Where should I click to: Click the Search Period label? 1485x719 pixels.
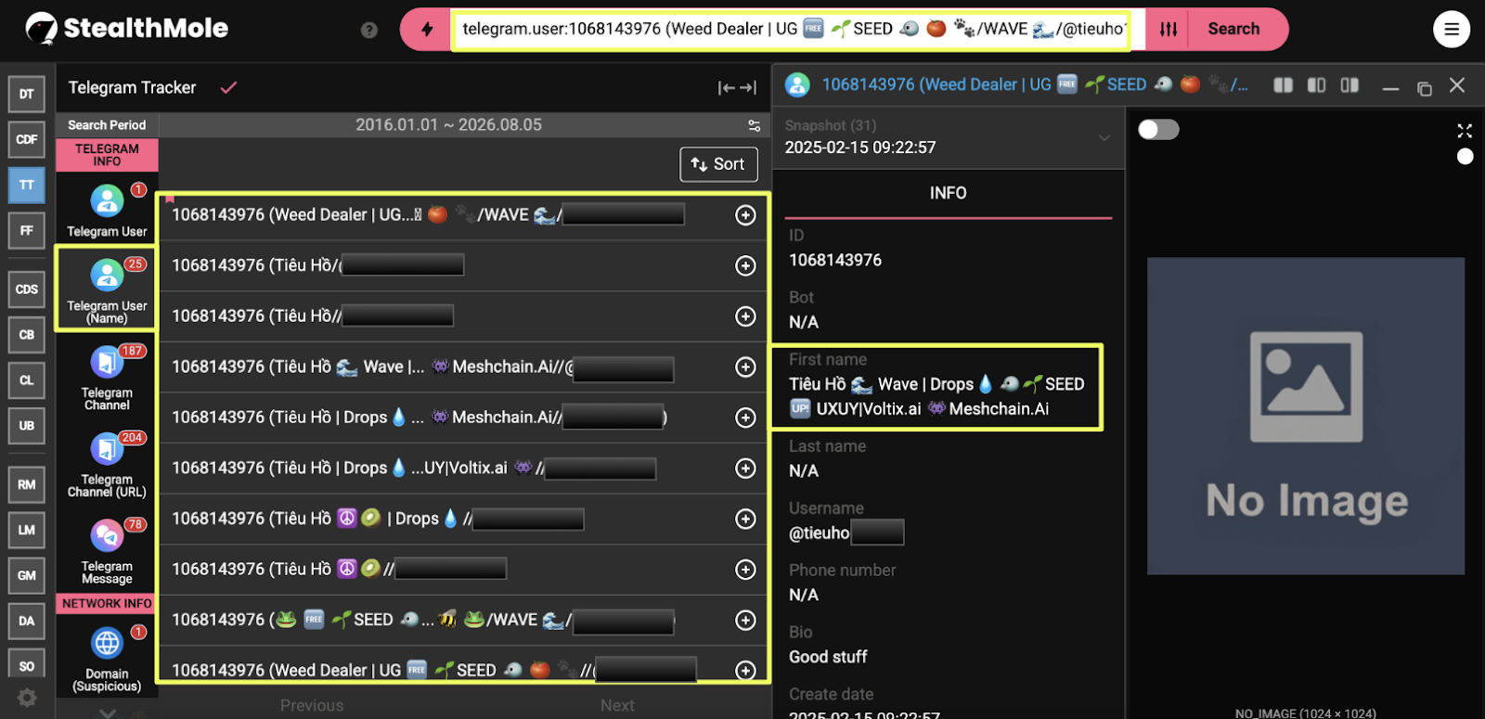point(107,125)
